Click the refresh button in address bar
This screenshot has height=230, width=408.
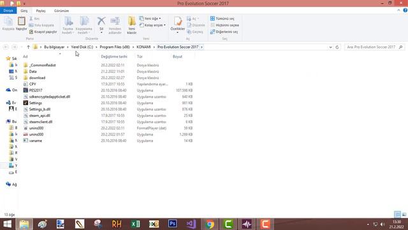click(x=337, y=47)
